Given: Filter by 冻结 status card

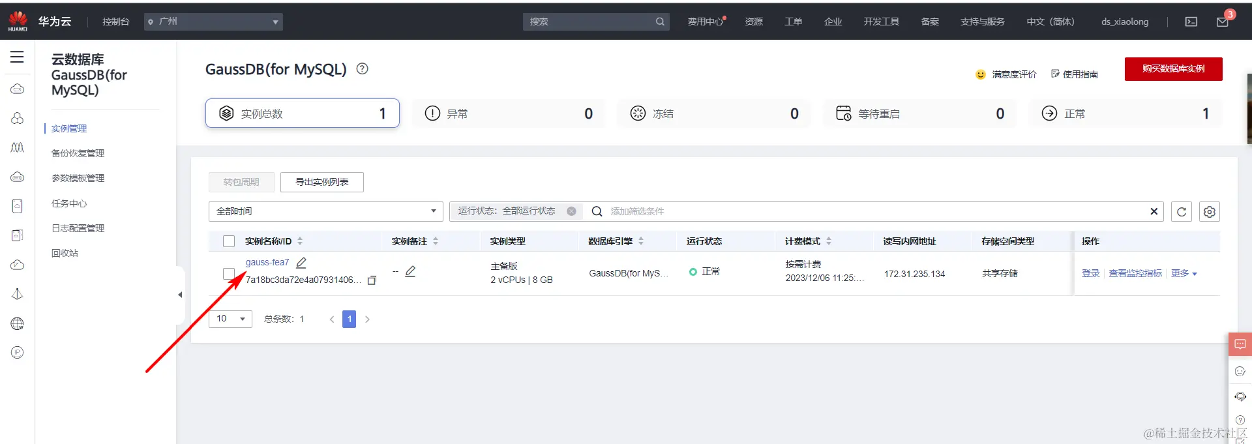Looking at the screenshot, I should [x=714, y=113].
